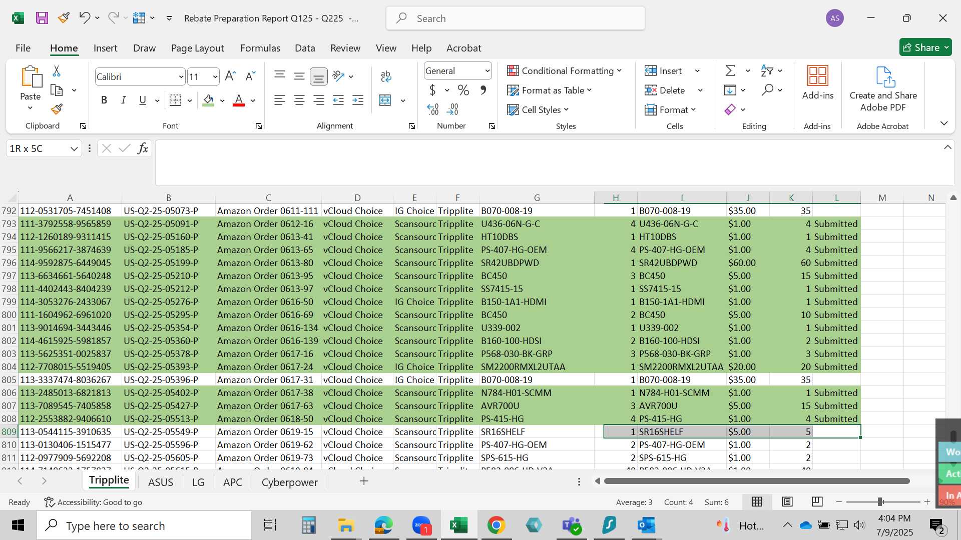
Task: Add a new sheet with plus button
Action: 364,481
